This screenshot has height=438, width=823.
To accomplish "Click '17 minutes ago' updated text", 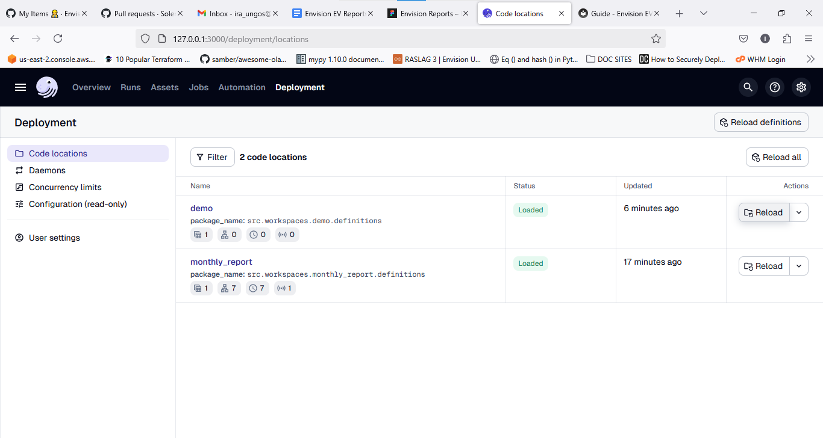I will coord(652,262).
